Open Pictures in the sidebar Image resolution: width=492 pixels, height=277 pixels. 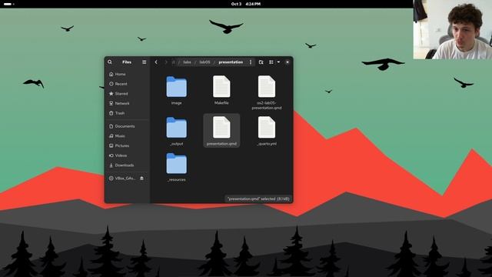127,145
